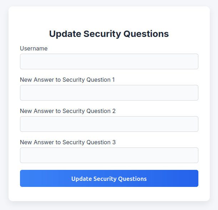
Task: Focus the Security Question 2 answer field
Action: click(x=109, y=124)
